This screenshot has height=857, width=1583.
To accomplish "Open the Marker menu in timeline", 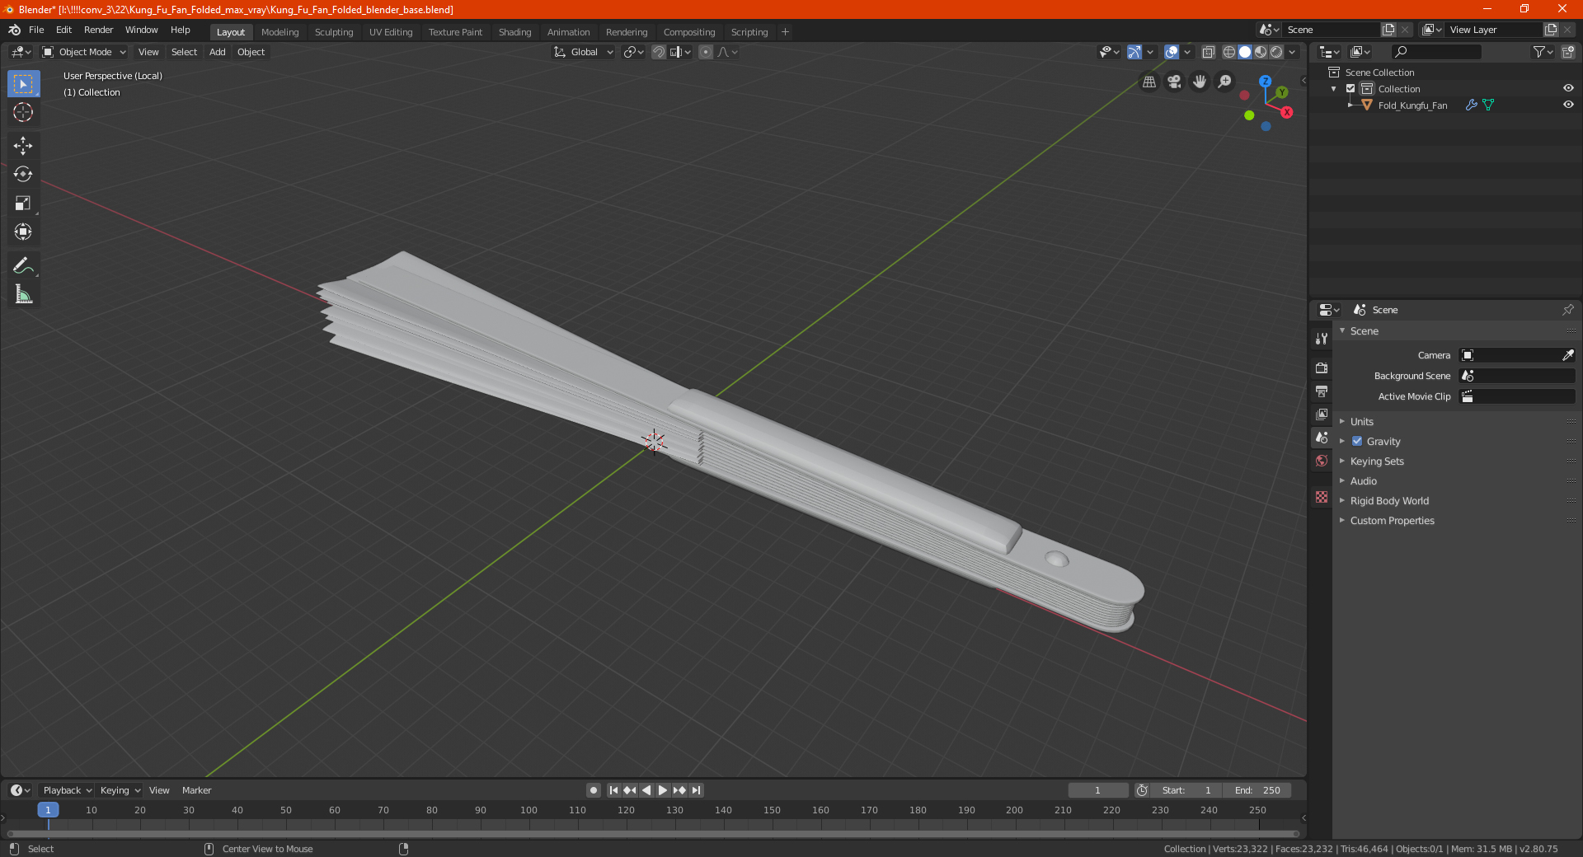I will click(x=196, y=790).
